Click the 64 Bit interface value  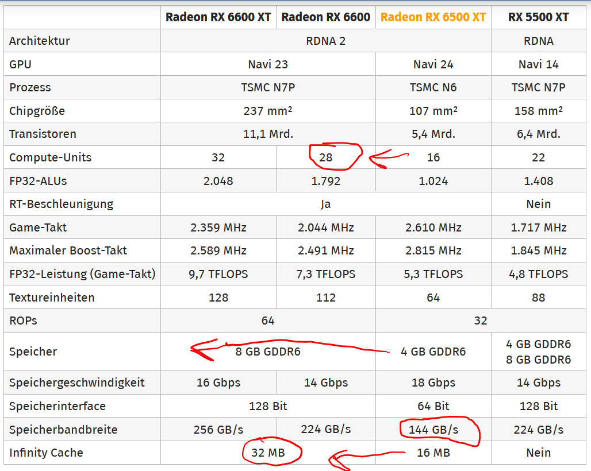tap(433, 406)
